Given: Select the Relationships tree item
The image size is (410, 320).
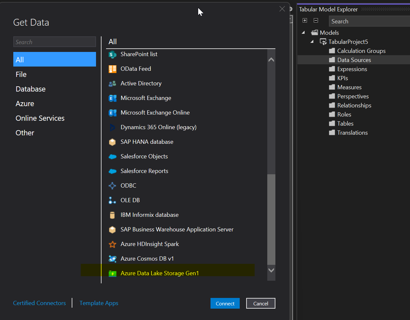Looking at the screenshot, I should pyautogui.click(x=354, y=105).
